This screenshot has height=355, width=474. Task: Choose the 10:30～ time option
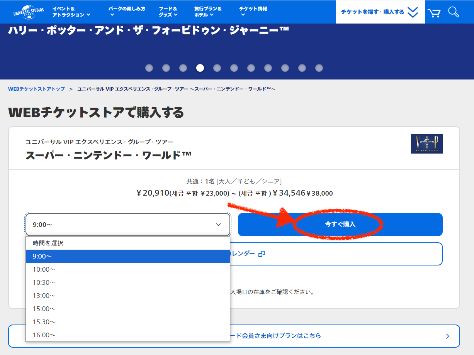(128, 282)
